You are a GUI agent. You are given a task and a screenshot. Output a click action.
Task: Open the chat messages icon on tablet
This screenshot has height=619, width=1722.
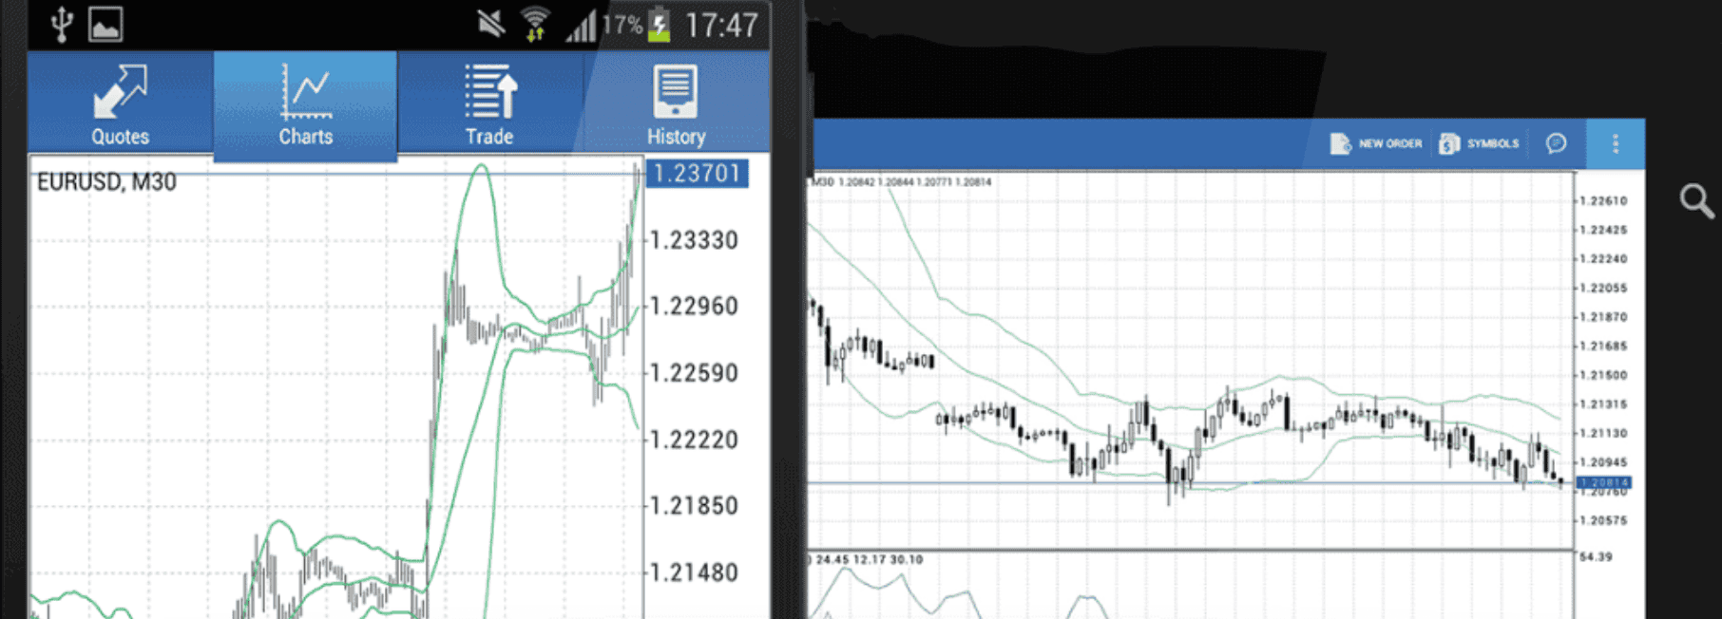click(x=1556, y=143)
